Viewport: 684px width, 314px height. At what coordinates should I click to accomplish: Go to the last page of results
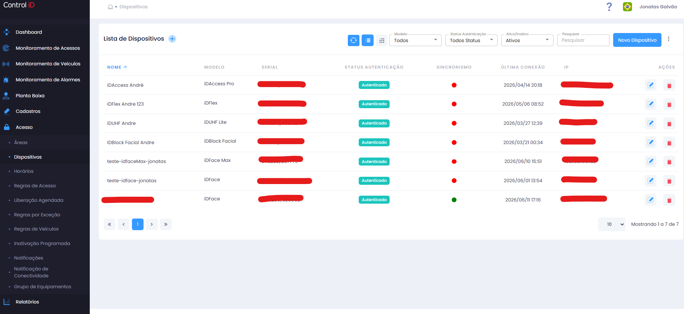(166, 224)
